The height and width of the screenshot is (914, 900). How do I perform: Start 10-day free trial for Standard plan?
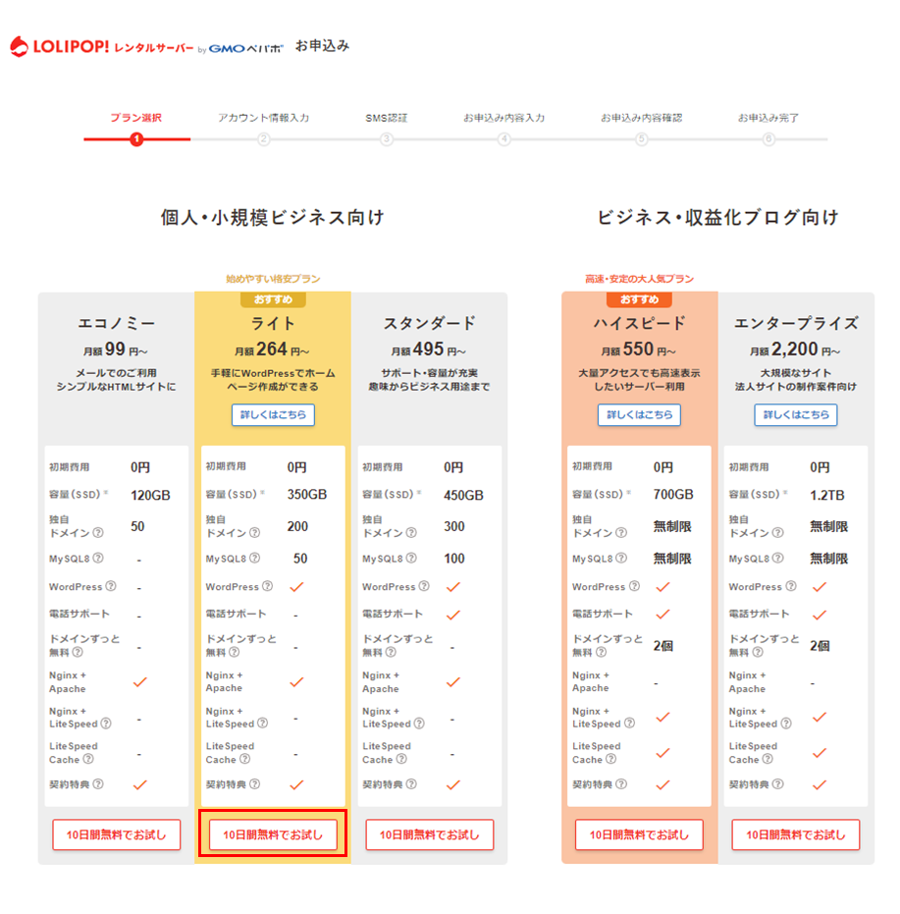tap(429, 834)
